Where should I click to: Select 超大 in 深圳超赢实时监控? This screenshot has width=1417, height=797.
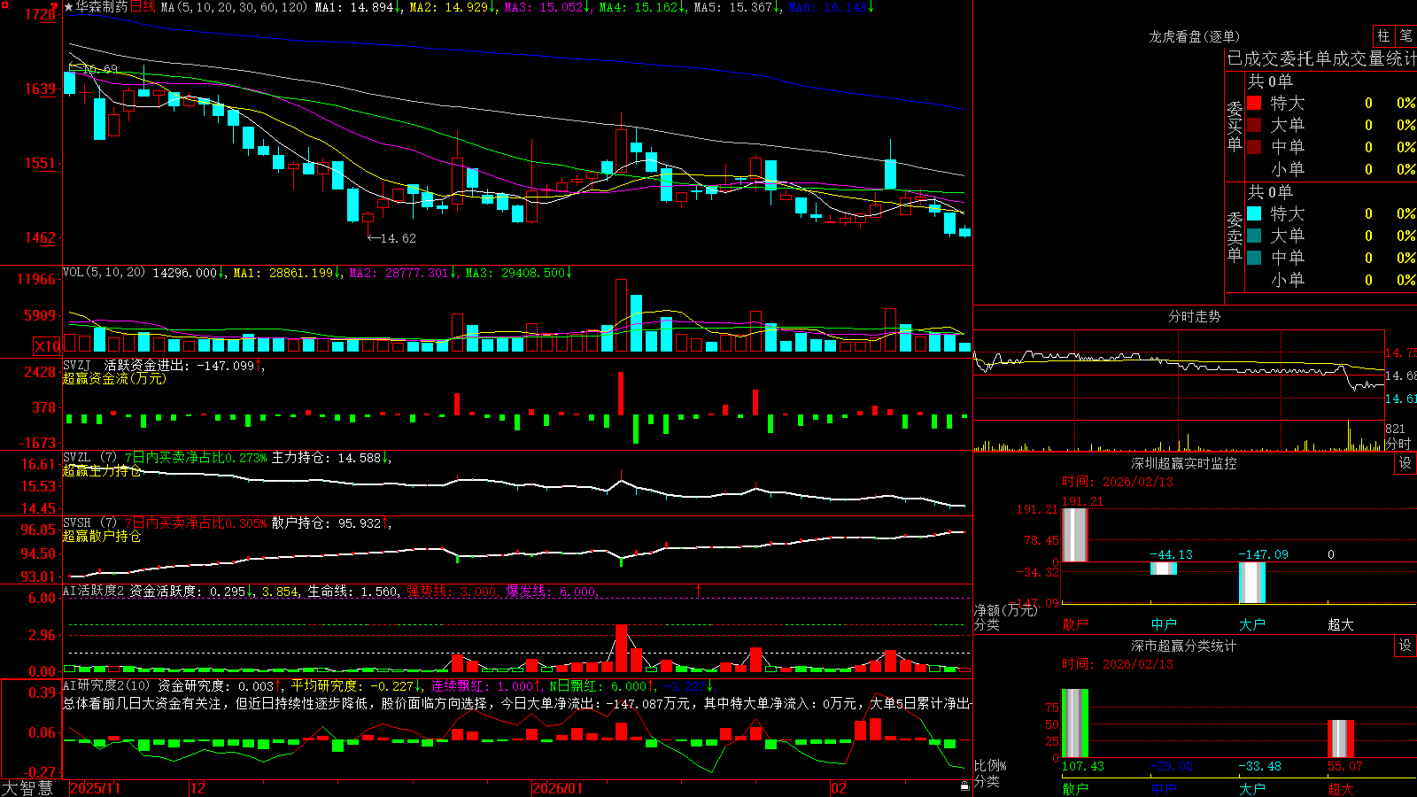[1341, 624]
